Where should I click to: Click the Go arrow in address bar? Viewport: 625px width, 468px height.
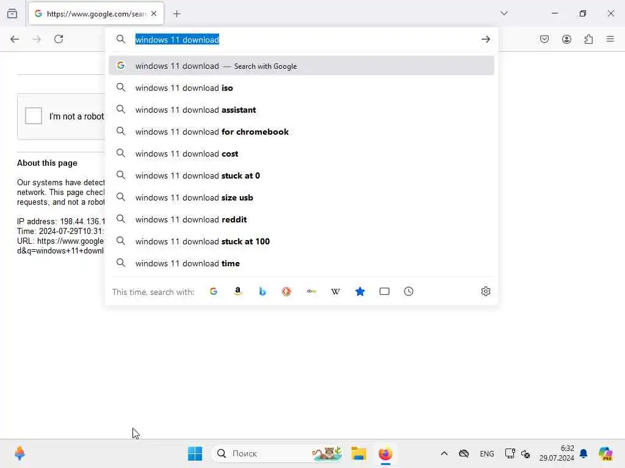pos(485,39)
